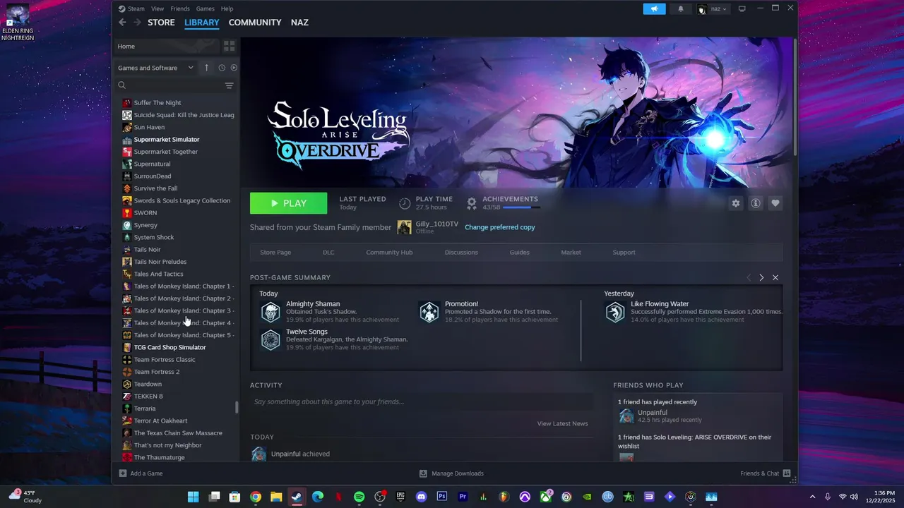The width and height of the screenshot is (904, 508).
Task: Switch to Big Picture mode via monitor icon
Action: tap(742, 8)
